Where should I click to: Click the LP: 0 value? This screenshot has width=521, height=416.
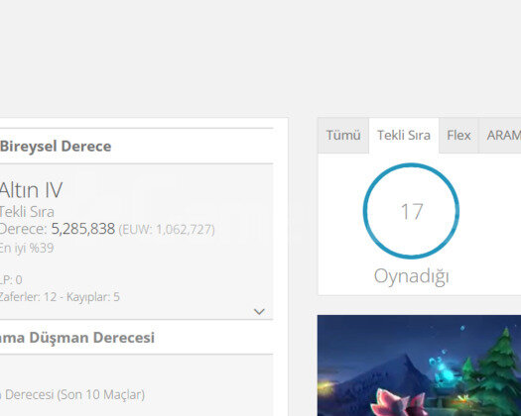click(11, 280)
